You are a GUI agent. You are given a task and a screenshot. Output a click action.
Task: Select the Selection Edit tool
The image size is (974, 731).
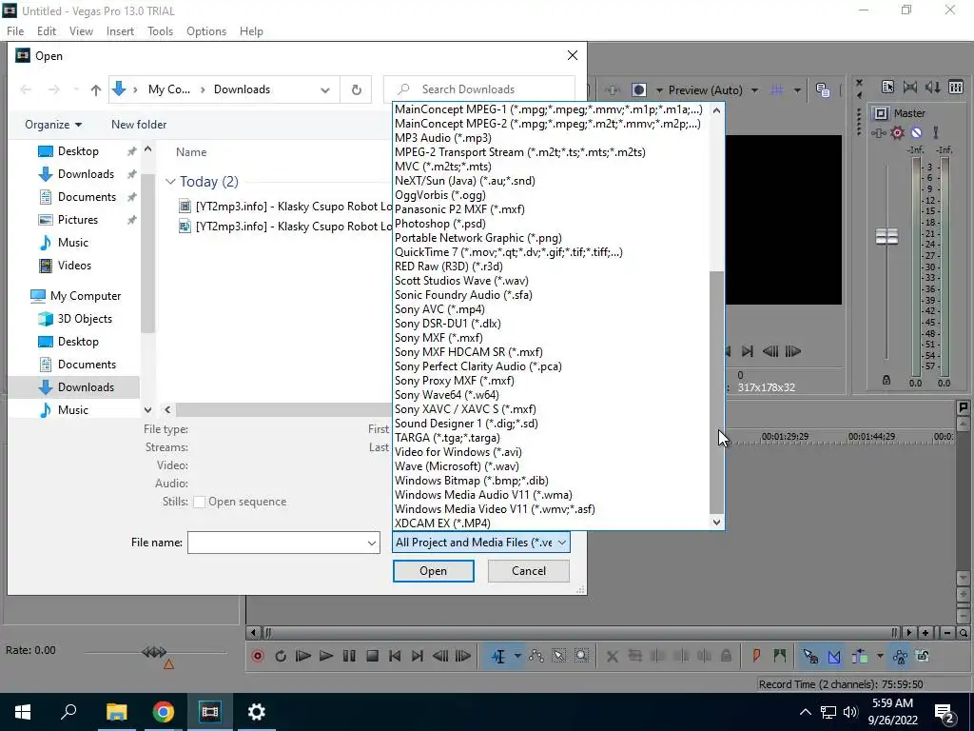559,656
